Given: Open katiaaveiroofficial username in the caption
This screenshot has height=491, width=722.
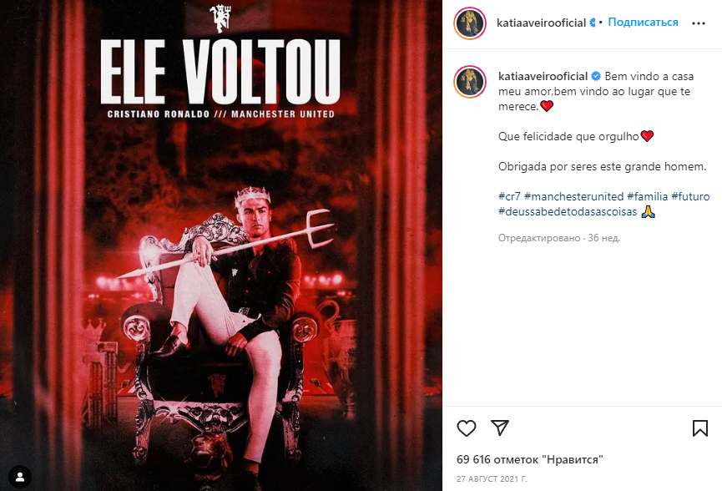Looking at the screenshot, I should (x=543, y=76).
